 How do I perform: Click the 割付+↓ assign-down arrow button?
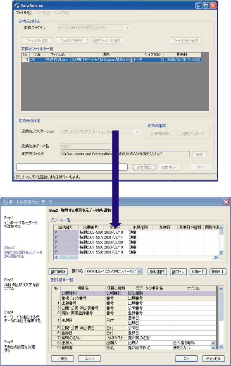178,272
